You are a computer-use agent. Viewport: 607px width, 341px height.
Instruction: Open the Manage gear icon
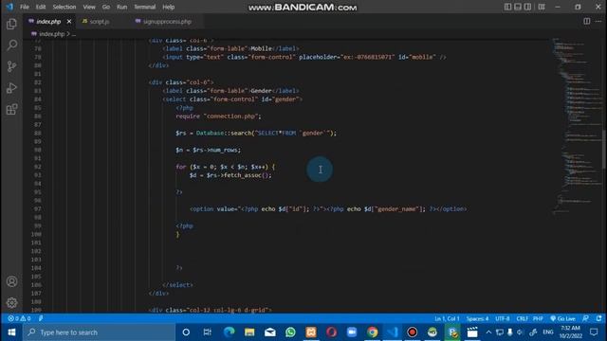click(x=11, y=302)
